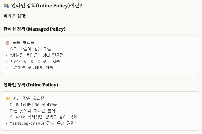202x134 pixels.
Task: Click the ticket emoji before 개인 맞춤 출입증
Action: tap(8, 98)
